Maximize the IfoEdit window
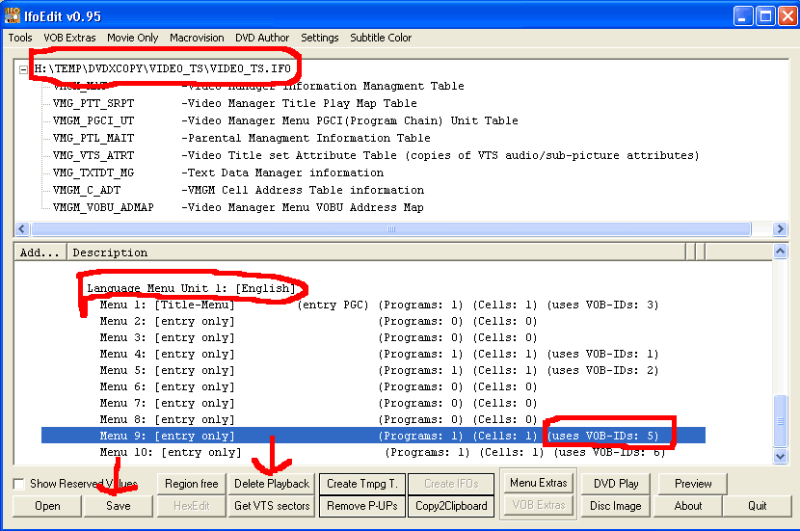The image size is (800, 531). tap(766, 16)
